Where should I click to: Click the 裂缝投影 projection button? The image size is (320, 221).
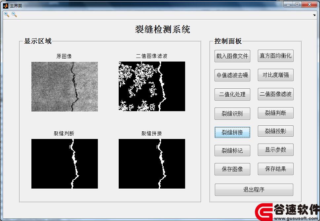point(275,131)
